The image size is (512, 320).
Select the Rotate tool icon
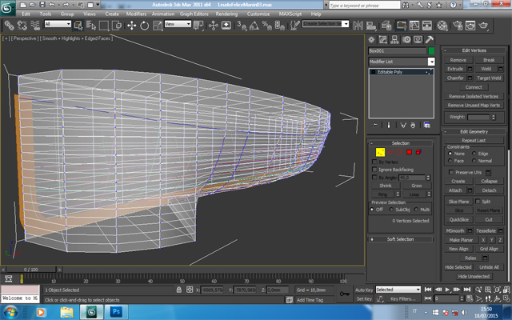click(144, 25)
